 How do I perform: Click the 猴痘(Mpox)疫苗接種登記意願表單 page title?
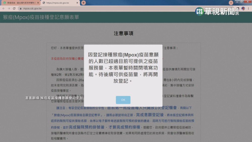tap(41, 17)
